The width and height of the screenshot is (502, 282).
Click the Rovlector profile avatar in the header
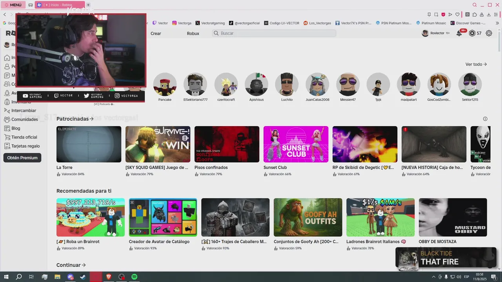(x=425, y=33)
